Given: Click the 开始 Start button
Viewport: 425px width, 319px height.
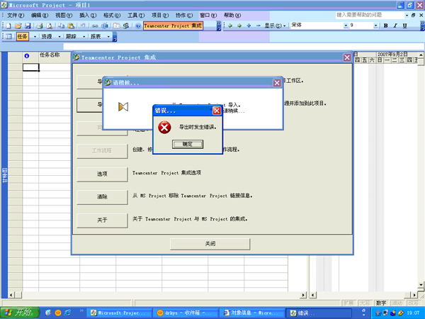Looking at the screenshot, I should tap(20, 313).
